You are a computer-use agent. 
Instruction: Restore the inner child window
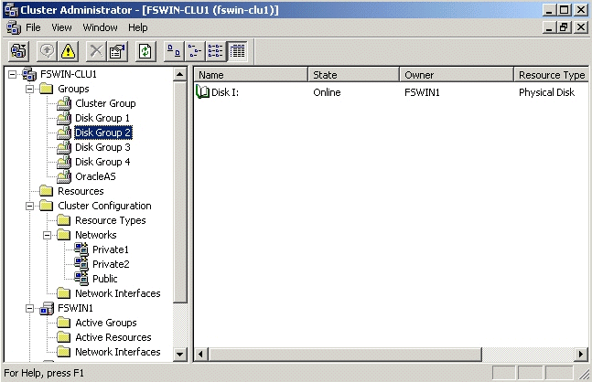pyautogui.click(x=564, y=27)
